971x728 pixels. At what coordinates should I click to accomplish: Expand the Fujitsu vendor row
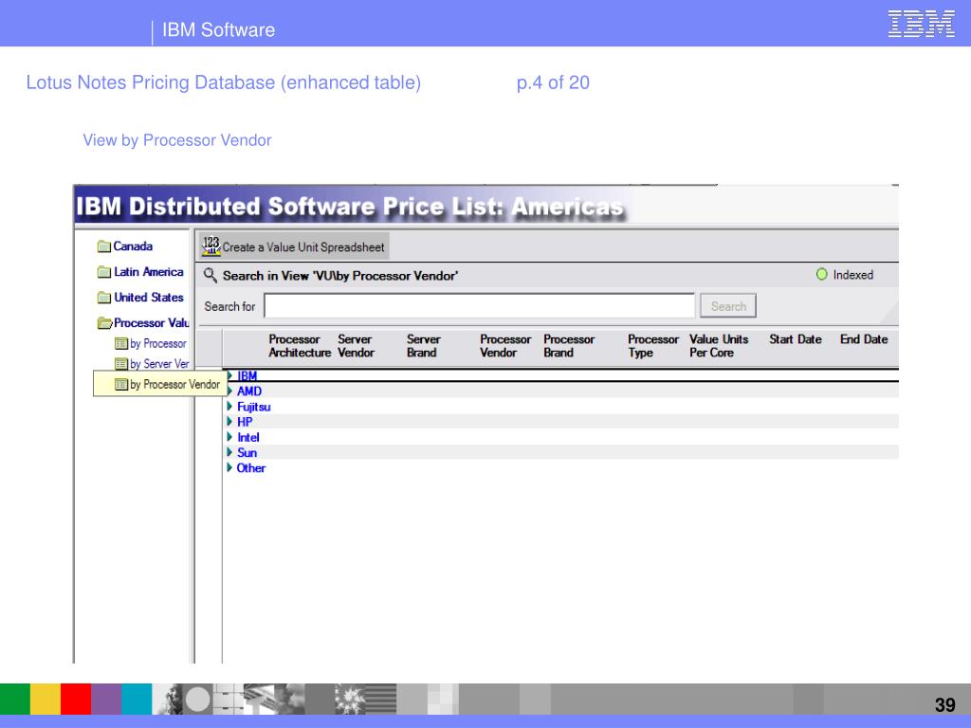229,406
